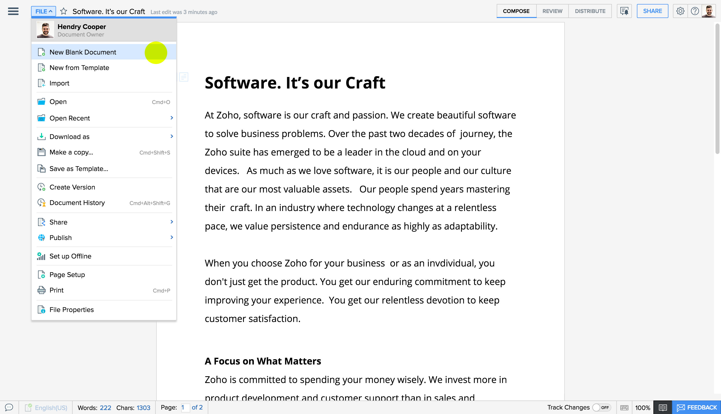Click the SHARE button
Screen dimensions: 721x414
point(652,11)
